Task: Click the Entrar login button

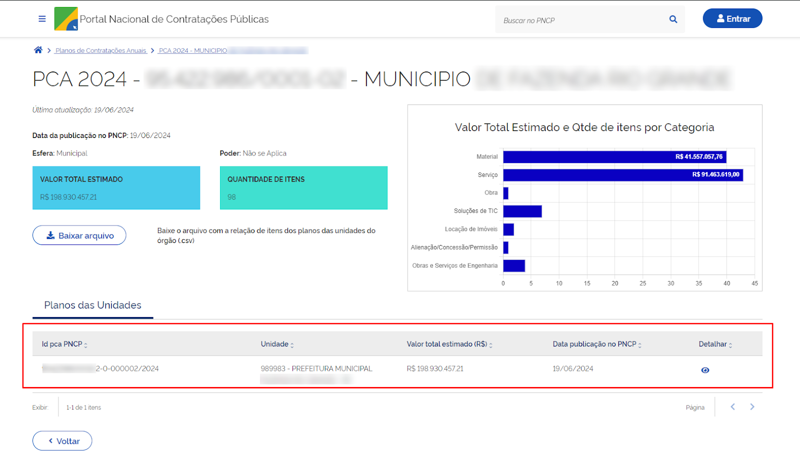Action: coord(732,18)
